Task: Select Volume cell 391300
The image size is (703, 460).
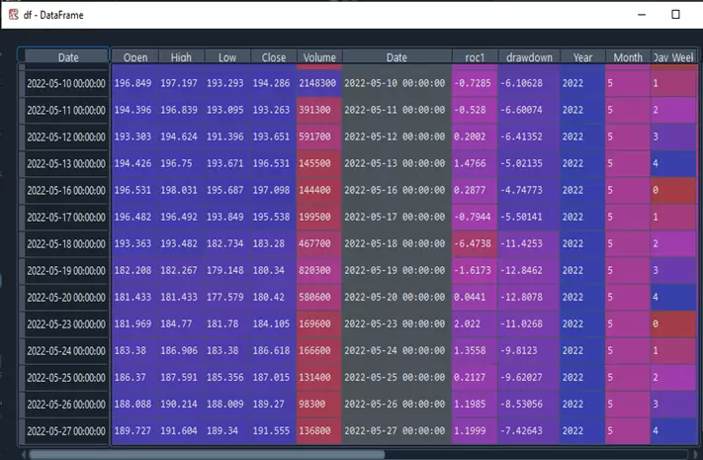Action: [319, 110]
